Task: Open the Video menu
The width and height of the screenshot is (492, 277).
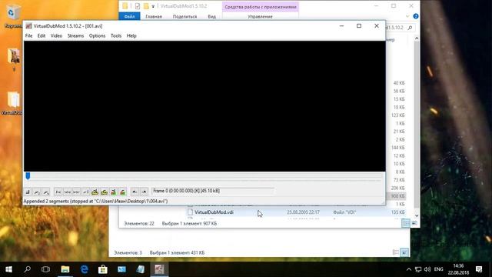Action: [x=56, y=36]
